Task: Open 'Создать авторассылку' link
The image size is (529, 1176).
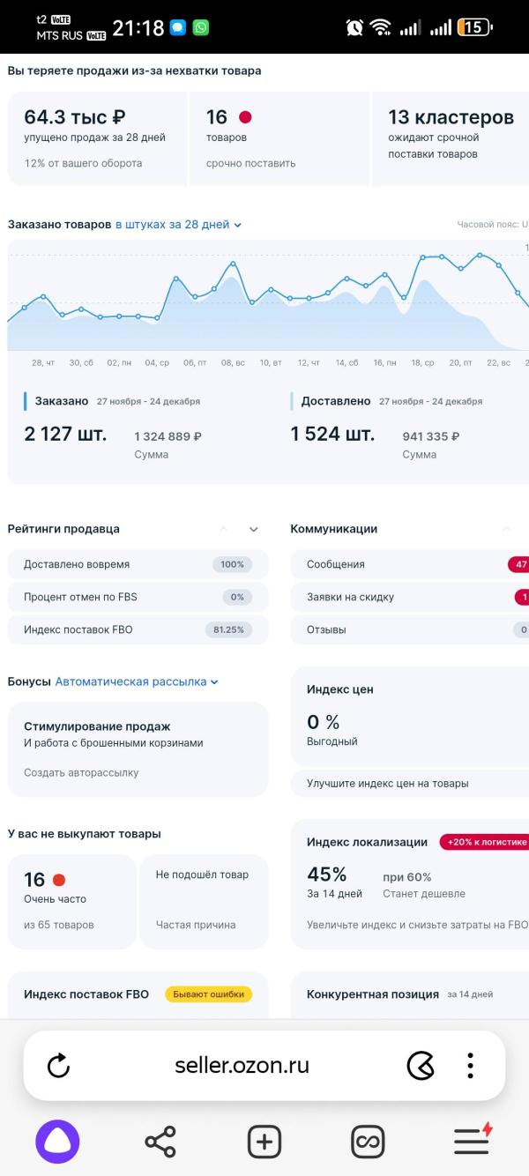Action: (x=81, y=772)
